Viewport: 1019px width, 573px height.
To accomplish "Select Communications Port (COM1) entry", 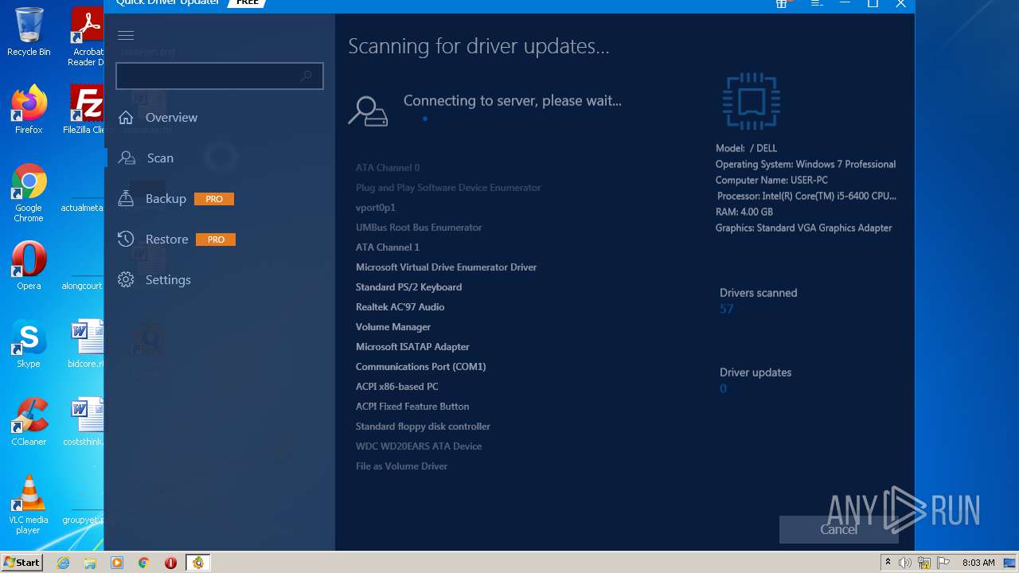I will coord(420,366).
